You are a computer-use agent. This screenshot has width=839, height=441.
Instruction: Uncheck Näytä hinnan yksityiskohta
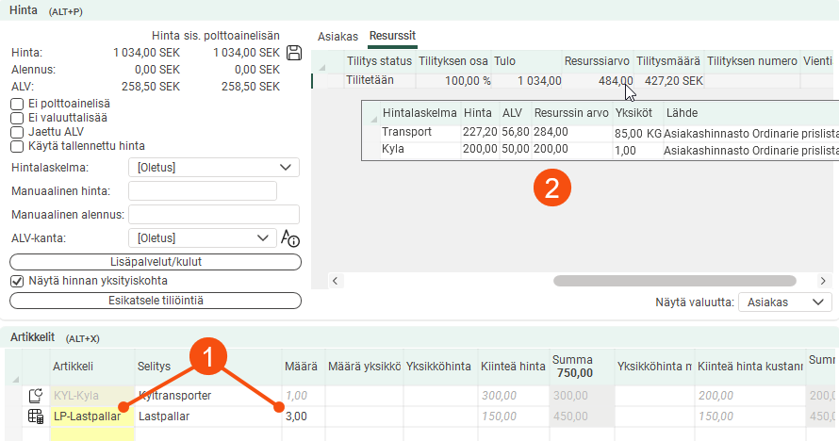pyautogui.click(x=16, y=281)
